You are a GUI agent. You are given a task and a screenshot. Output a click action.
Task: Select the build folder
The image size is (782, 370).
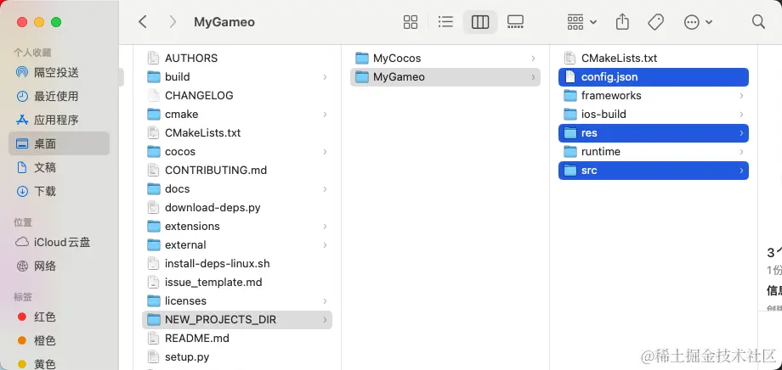[237, 76]
